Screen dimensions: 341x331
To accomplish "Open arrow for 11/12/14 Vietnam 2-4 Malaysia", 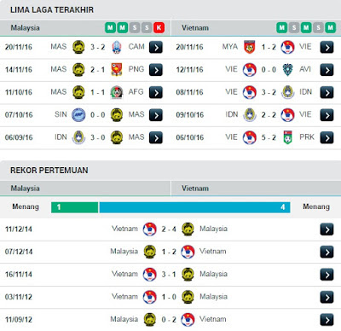I will 327,229.
